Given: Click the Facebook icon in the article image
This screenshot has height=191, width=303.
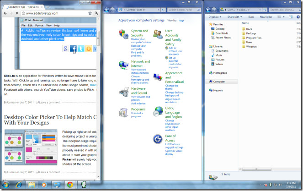Looking at the screenshot, I should 73,49.
